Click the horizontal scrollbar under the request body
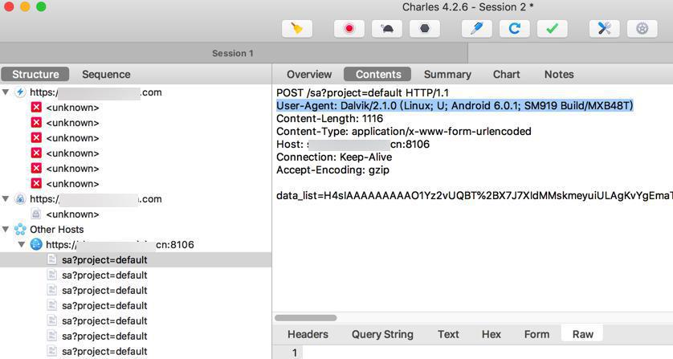The width and height of the screenshot is (673, 359). click(x=306, y=318)
